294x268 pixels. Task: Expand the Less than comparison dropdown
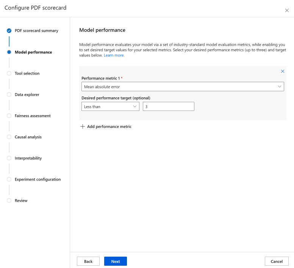(x=110, y=107)
